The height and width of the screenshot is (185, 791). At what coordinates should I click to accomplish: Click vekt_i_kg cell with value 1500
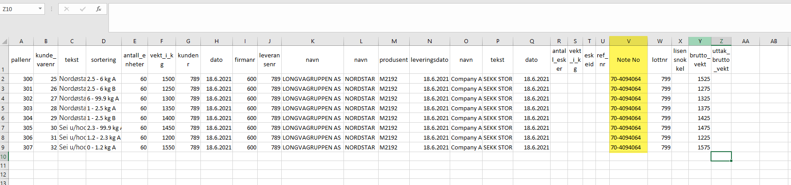pyautogui.click(x=162, y=79)
